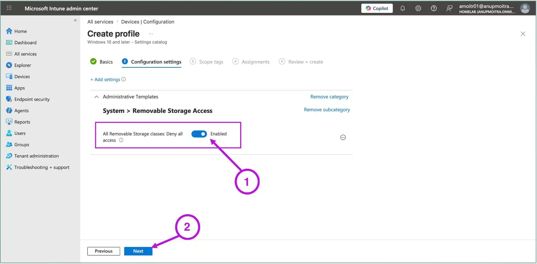The image size is (537, 264).
Task: Open Endpoint security menu entry
Action: coord(32,99)
